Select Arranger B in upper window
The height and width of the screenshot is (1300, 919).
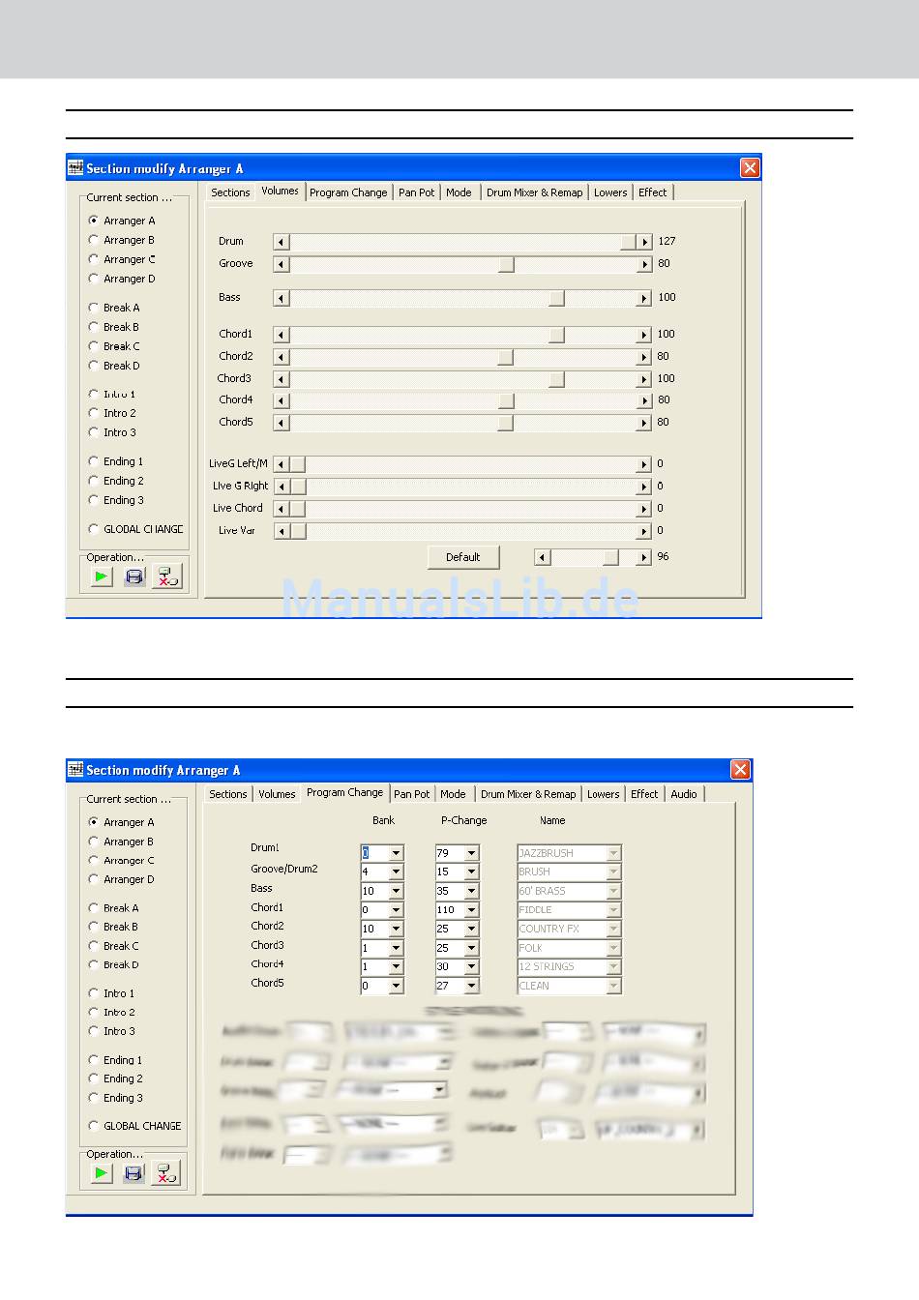coord(94,240)
